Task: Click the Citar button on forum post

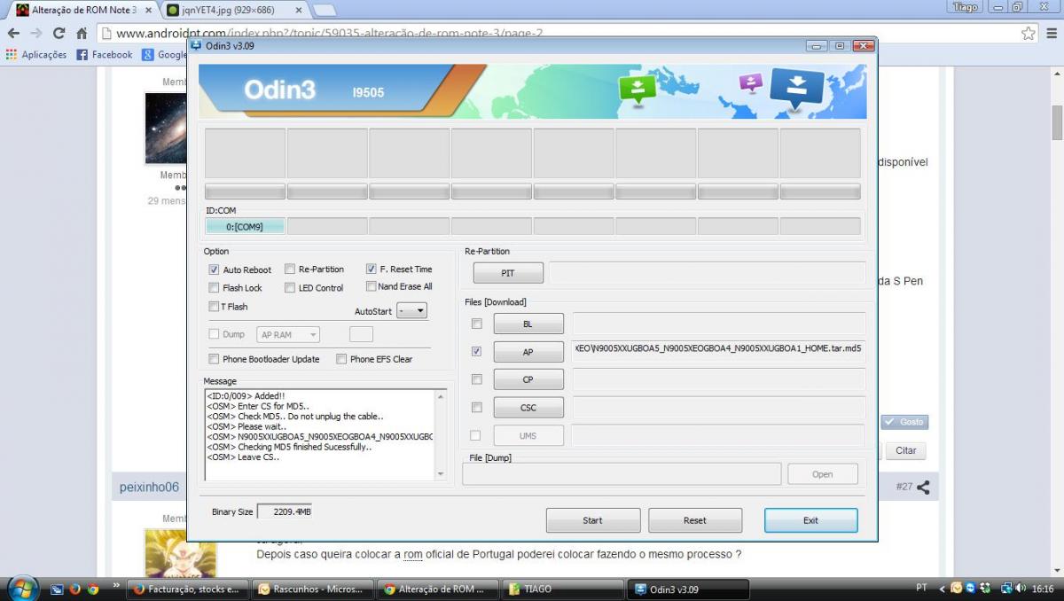Action: (905, 450)
